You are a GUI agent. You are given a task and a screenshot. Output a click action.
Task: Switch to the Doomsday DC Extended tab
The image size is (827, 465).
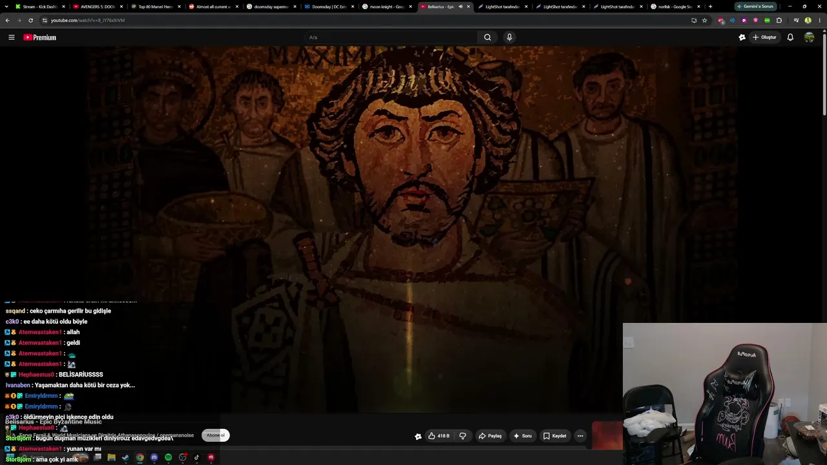coord(330,6)
